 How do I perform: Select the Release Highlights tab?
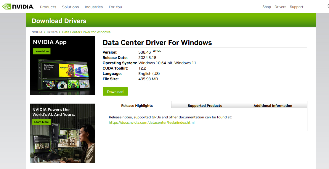tap(137, 105)
